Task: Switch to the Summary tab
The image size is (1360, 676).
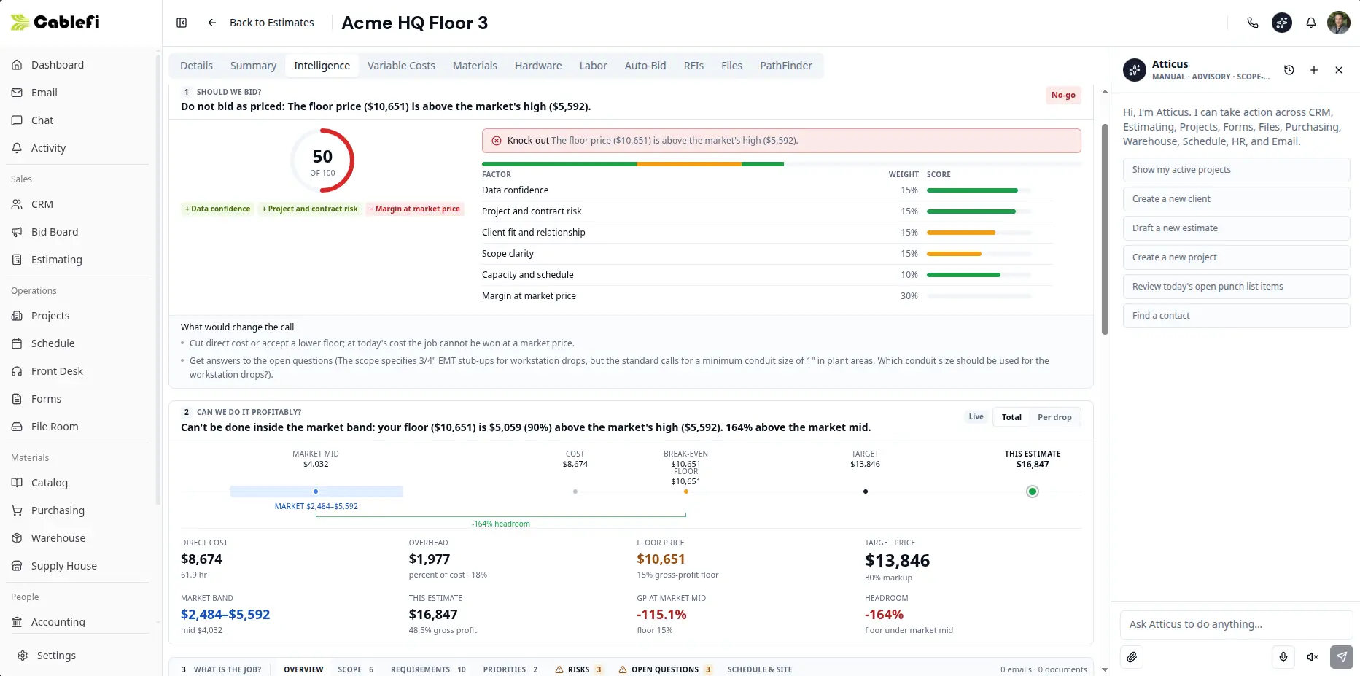Action: point(253,66)
